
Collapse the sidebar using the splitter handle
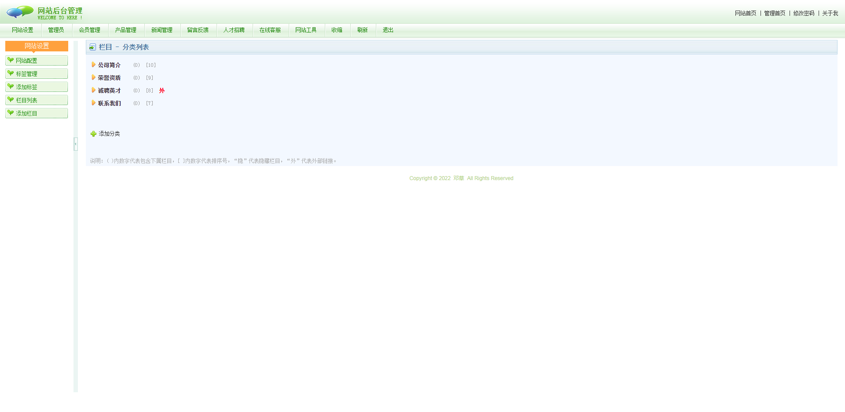76,144
